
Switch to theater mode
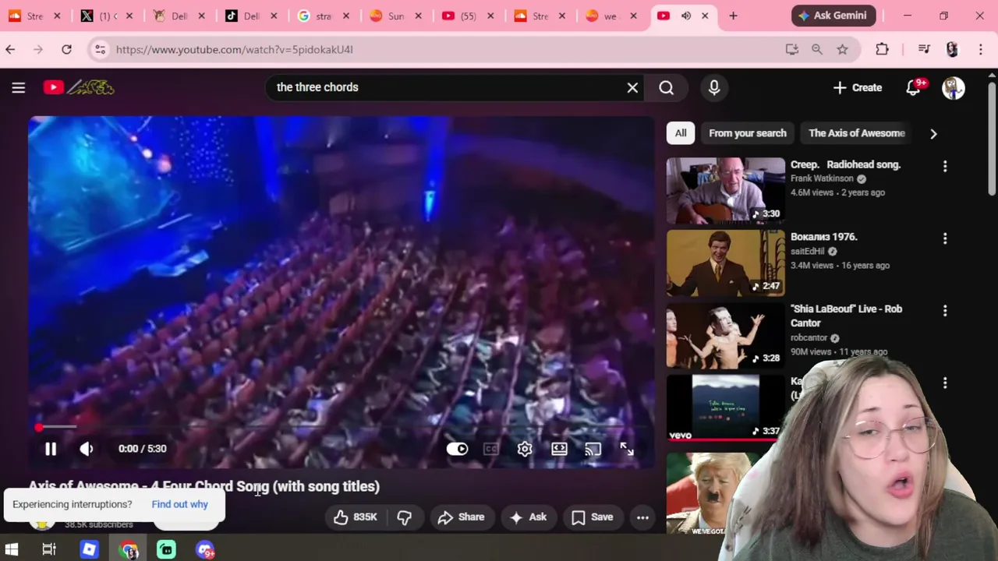coord(559,449)
